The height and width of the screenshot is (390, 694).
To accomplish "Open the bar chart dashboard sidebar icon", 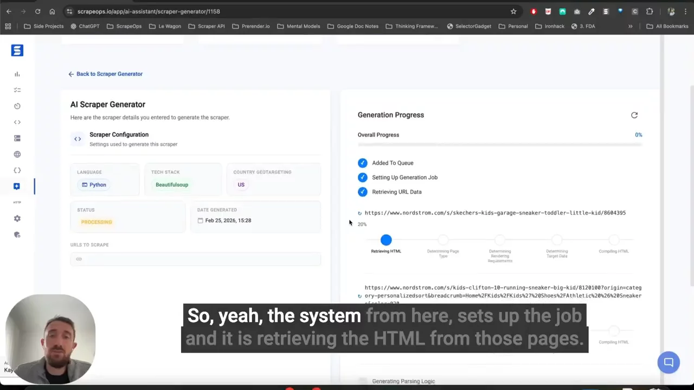I will pyautogui.click(x=17, y=74).
